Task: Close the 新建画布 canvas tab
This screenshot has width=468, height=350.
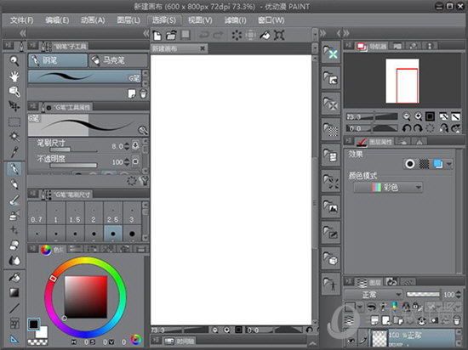Action: 203,48
